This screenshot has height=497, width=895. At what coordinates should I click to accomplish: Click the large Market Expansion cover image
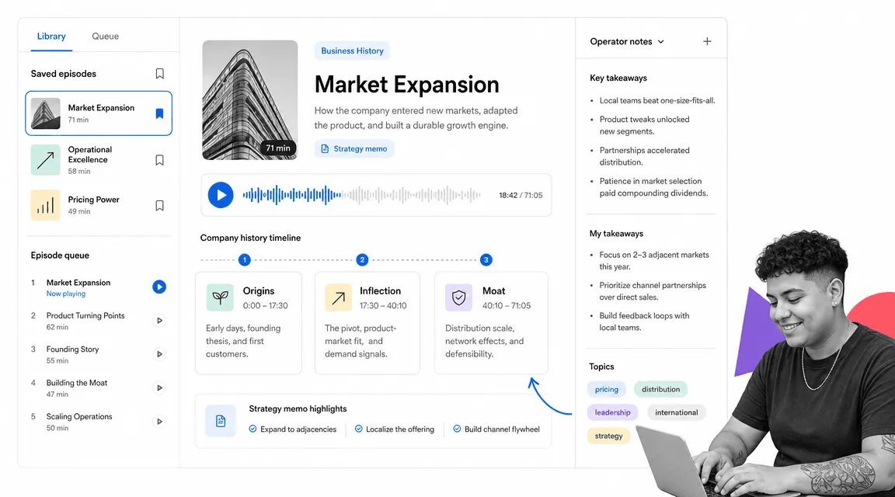(x=250, y=100)
